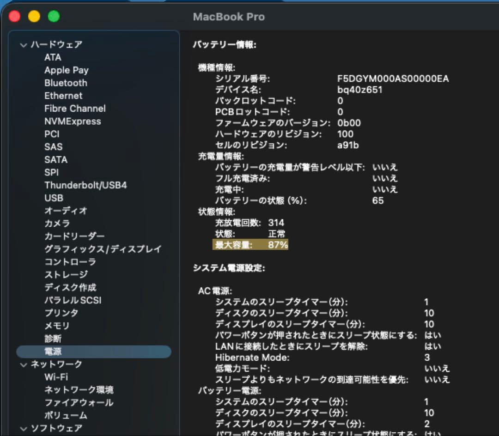Image resolution: width=499 pixels, height=436 pixels.
Task: Click the highlighted 最大容量 87% row
Action: [250, 244]
